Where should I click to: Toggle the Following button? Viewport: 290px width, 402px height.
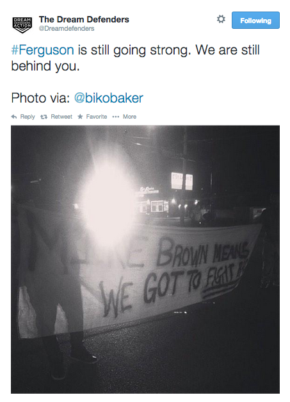tap(255, 21)
